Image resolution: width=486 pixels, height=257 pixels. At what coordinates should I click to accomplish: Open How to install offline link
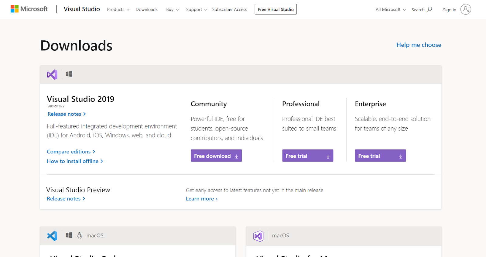click(75, 161)
